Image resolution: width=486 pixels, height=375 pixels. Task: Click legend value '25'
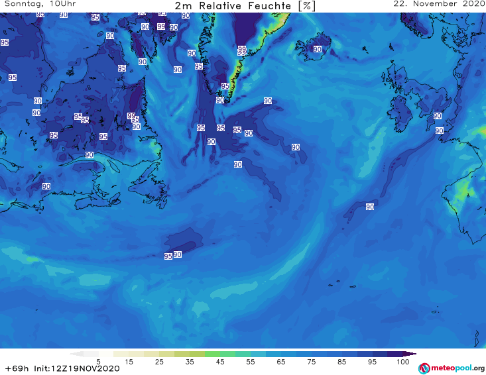pyautogui.click(x=159, y=362)
